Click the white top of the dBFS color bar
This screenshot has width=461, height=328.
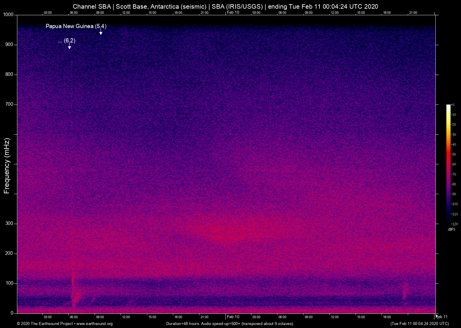448,106
